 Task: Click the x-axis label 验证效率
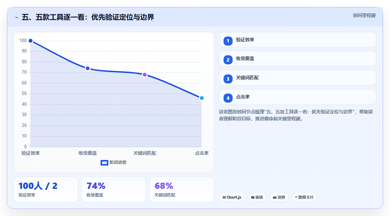coord(31,153)
